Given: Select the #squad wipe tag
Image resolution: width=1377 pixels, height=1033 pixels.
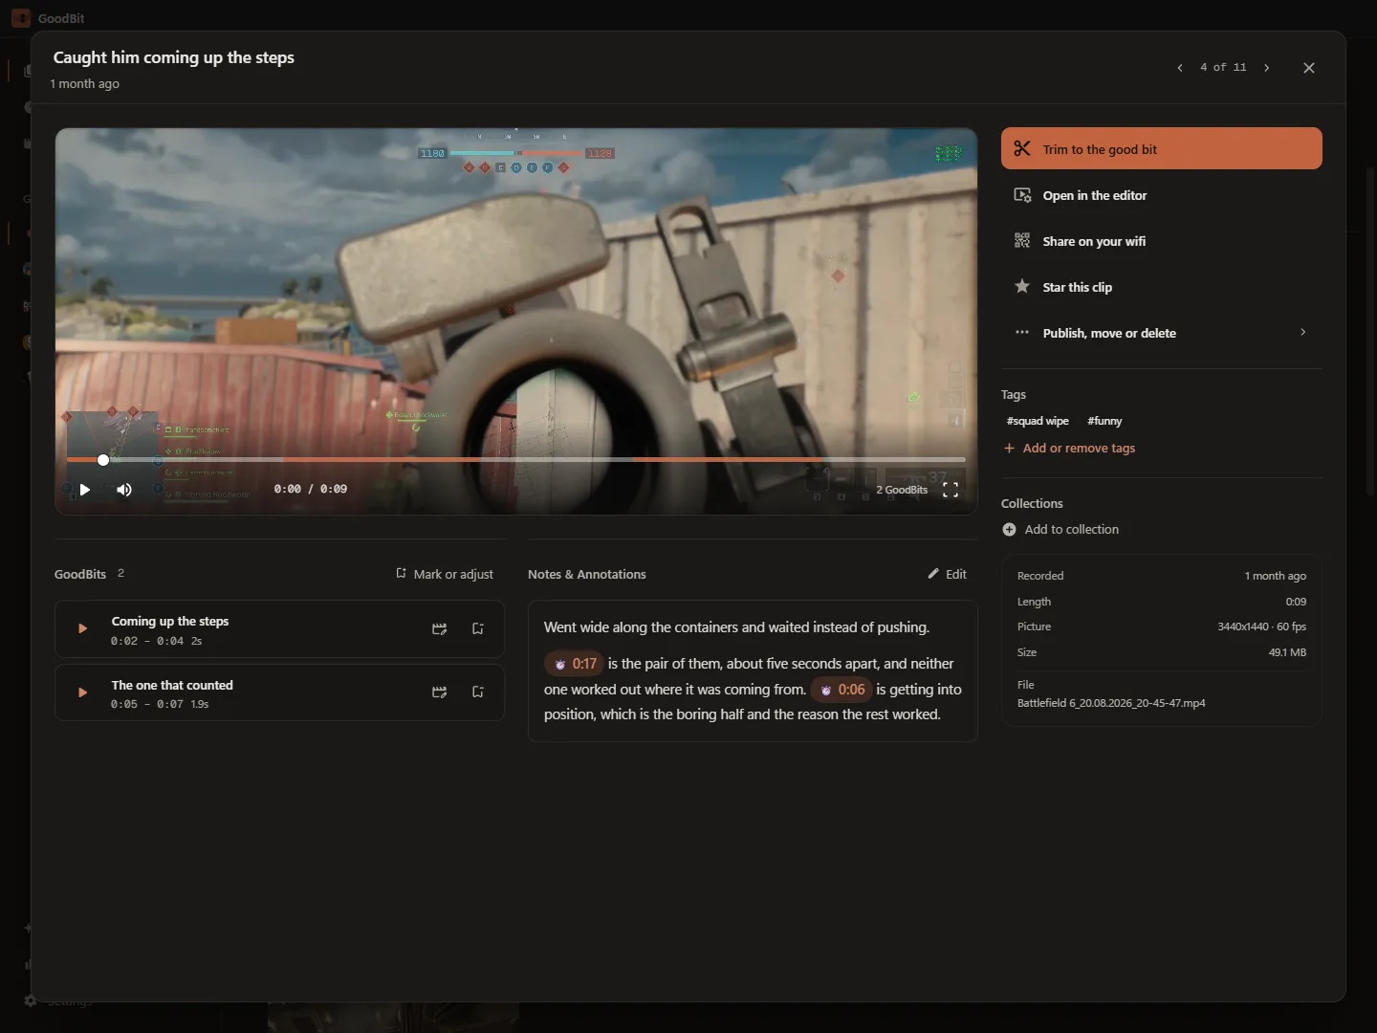Looking at the screenshot, I should click(1038, 421).
